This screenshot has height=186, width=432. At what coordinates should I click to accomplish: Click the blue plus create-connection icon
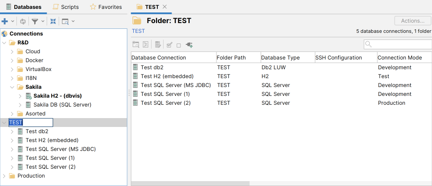[5, 21]
